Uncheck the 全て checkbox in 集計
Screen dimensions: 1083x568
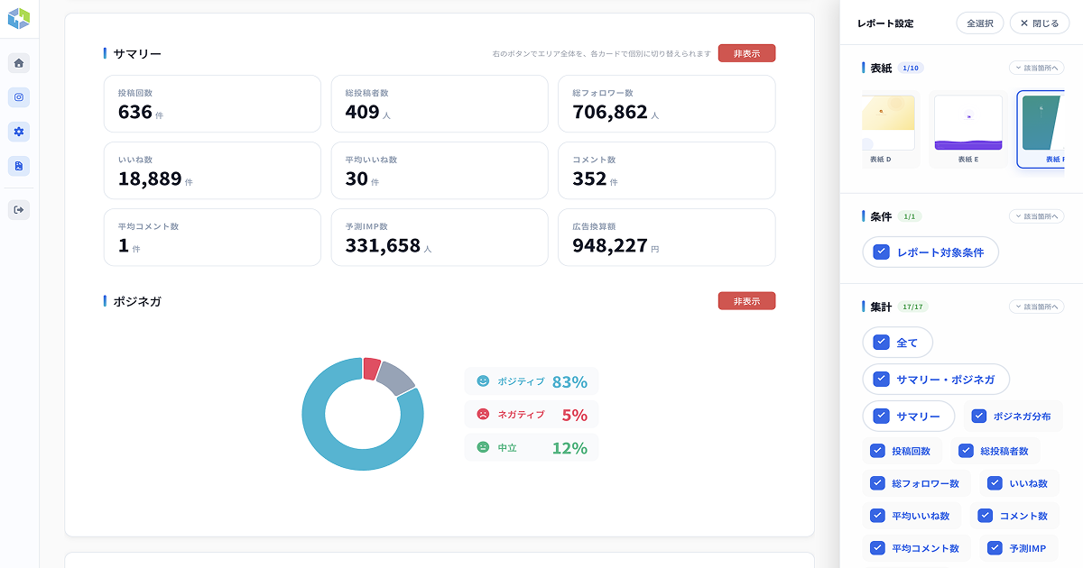881,343
